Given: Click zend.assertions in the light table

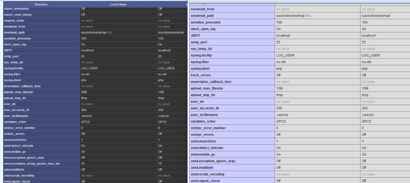Looking at the screenshot, I should (203, 141).
